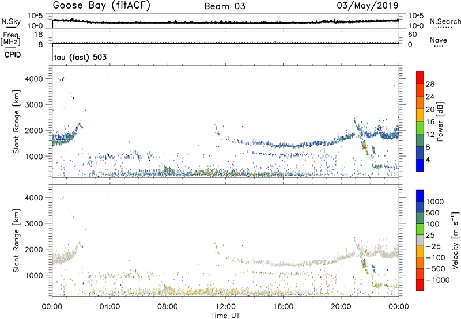Click the "Velocity [m s⁻¹]" colorbar title
The height and width of the screenshot is (319, 461).
[x=456, y=240]
